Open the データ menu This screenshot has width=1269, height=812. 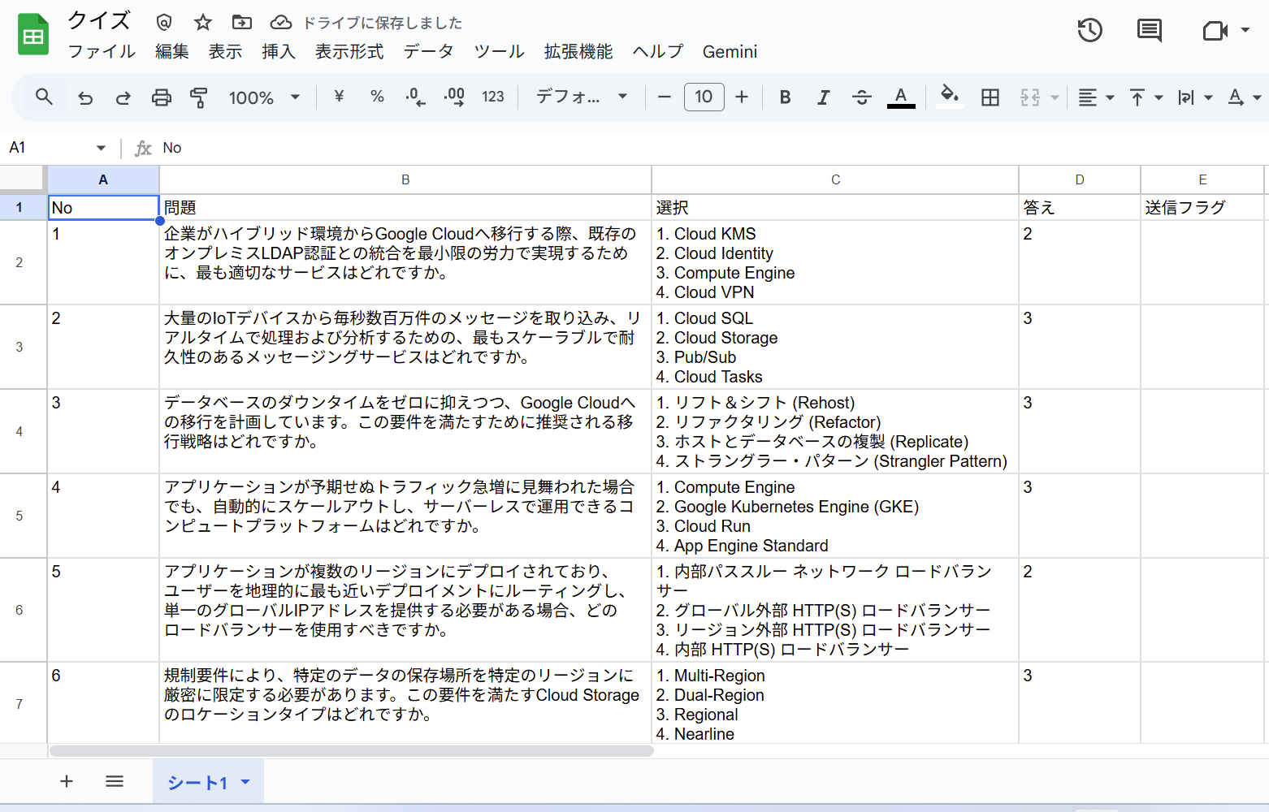pyautogui.click(x=428, y=51)
